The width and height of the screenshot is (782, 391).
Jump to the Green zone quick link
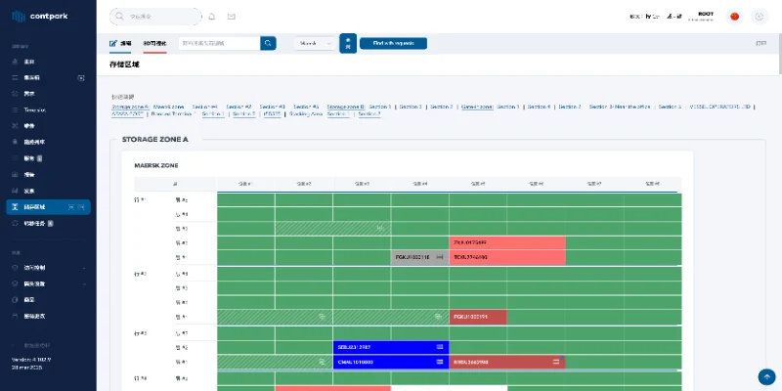pyautogui.click(x=477, y=106)
